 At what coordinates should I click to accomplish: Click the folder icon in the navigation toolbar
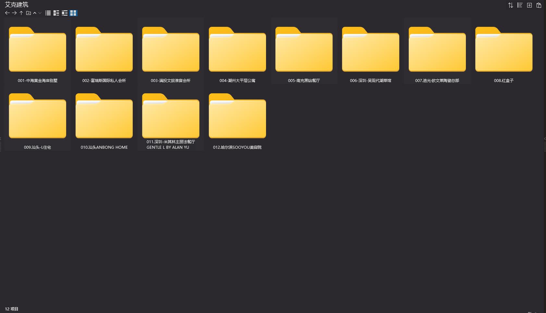(x=29, y=13)
